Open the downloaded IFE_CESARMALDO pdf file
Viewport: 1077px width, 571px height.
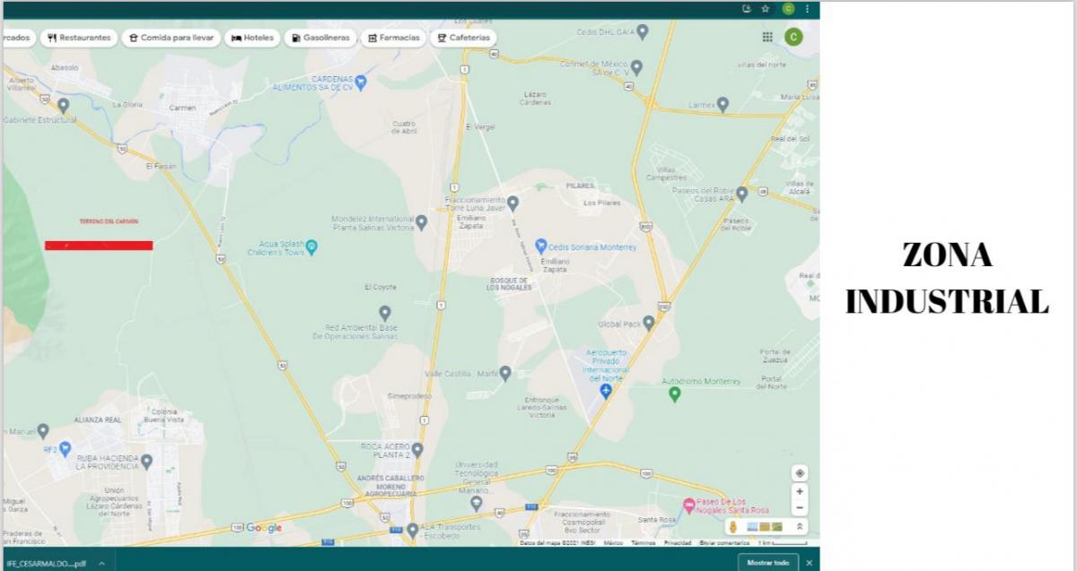tap(46, 563)
